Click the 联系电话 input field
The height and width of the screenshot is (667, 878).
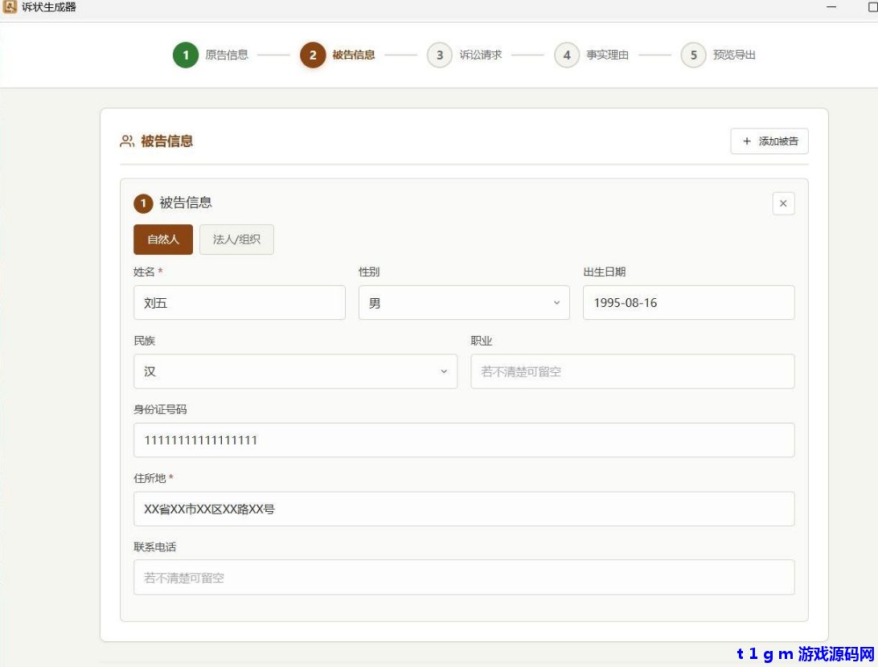465,577
